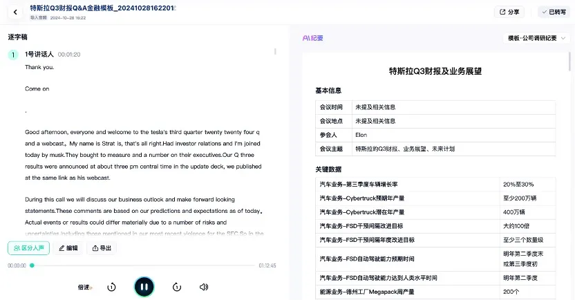This screenshot has width=575, height=300.
Task: Click speaker 1 avatar badge
Action: pyautogui.click(x=13, y=55)
